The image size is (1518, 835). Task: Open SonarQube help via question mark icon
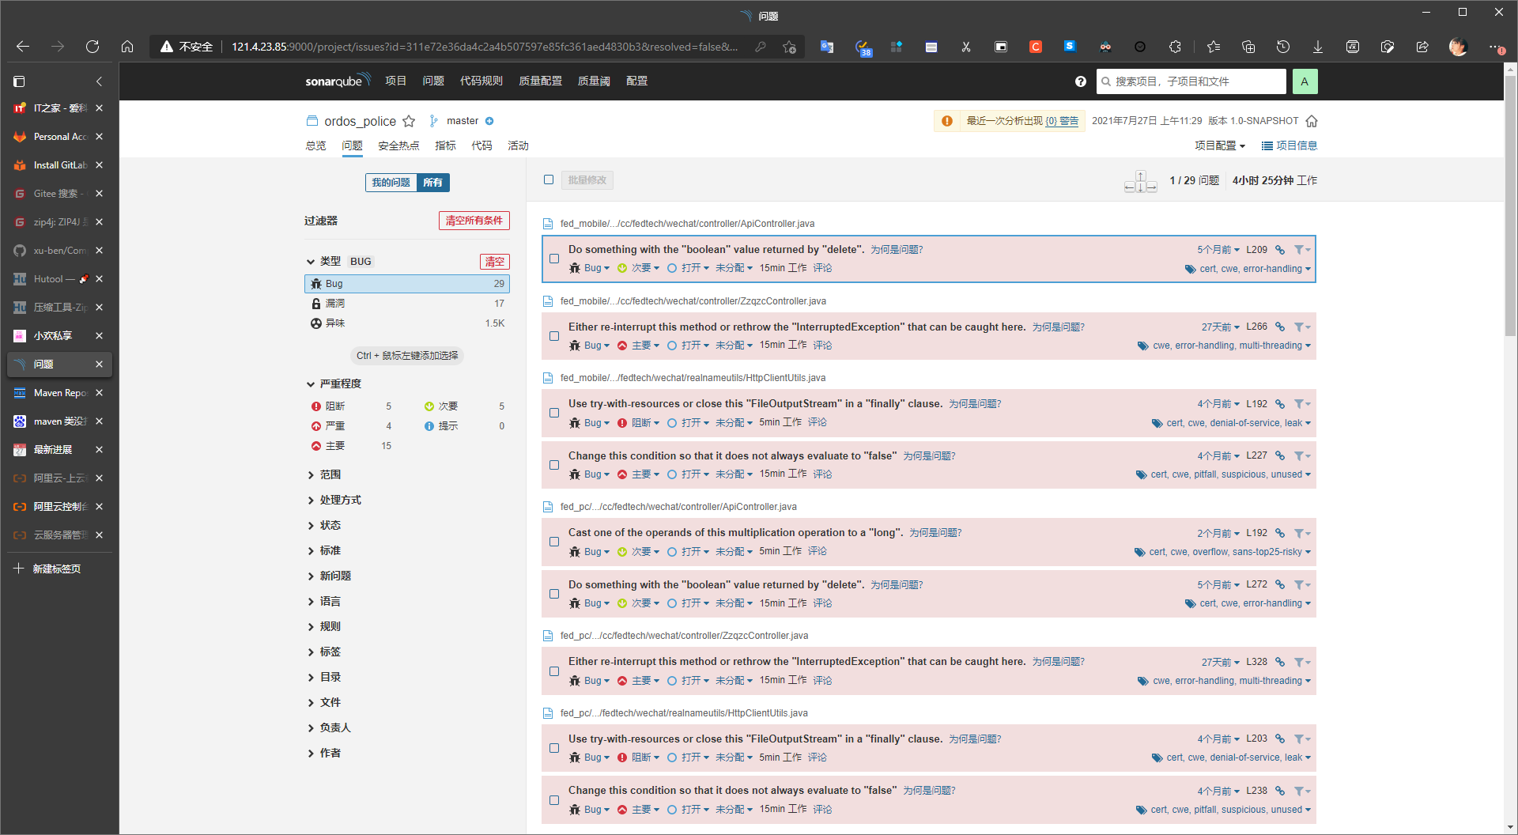(1081, 81)
